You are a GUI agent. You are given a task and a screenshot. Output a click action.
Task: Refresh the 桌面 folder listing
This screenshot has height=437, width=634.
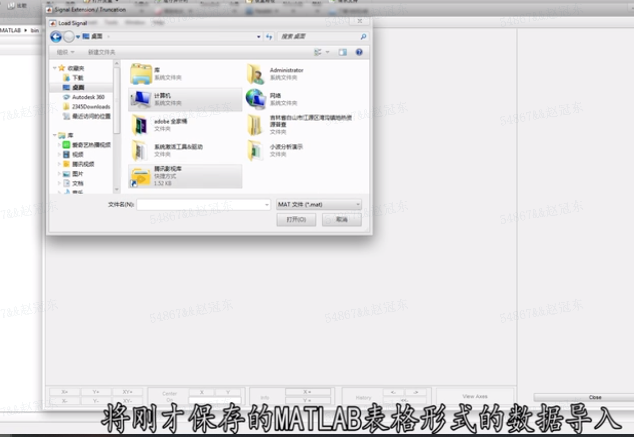[269, 37]
